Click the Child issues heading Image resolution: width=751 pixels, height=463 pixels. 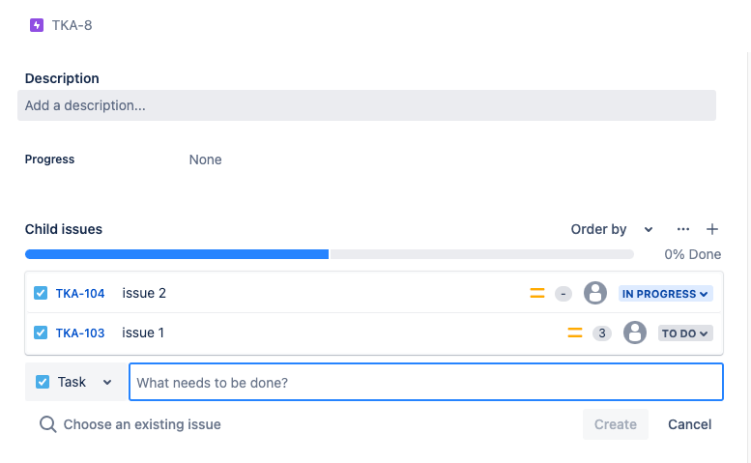(x=64, y=229)
